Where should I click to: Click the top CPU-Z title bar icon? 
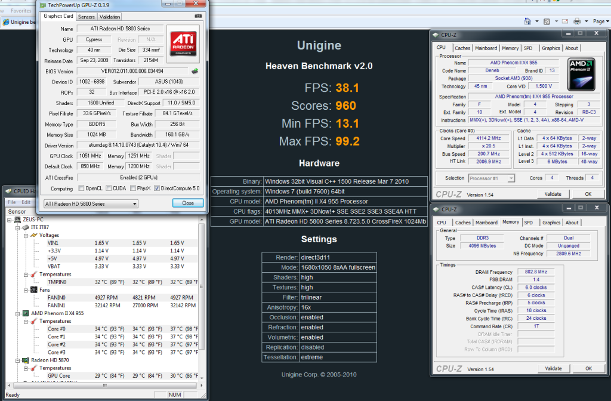(436, 35)
